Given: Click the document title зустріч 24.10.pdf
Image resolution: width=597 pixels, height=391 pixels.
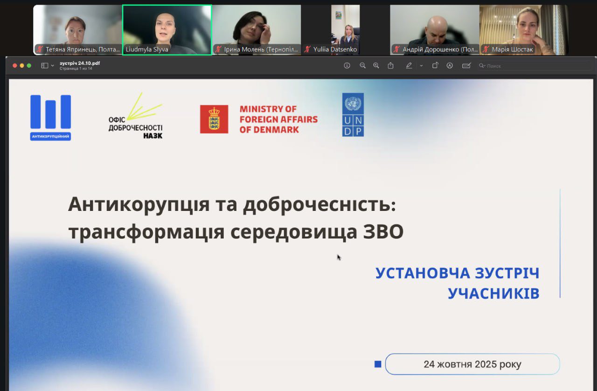Looking at the screenshot, I should (x=80, y=63).
